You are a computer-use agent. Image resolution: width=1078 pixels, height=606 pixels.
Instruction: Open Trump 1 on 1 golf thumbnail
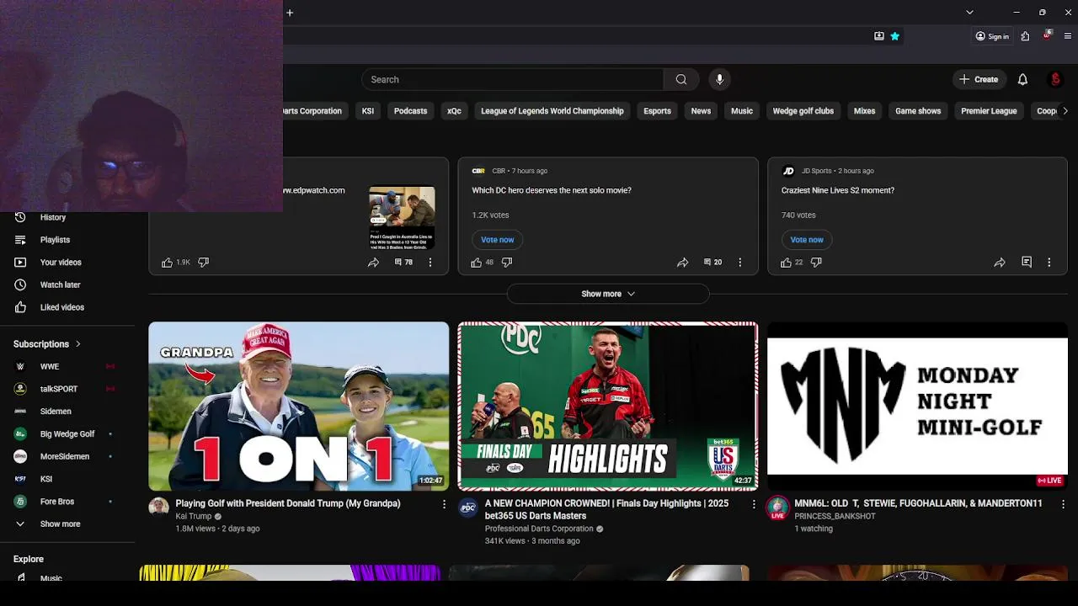click(x=299, y=406)
